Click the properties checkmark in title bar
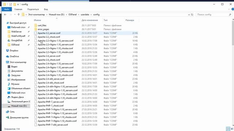The image size is (234, 131). pyautogui.click(x=11, y=4)
